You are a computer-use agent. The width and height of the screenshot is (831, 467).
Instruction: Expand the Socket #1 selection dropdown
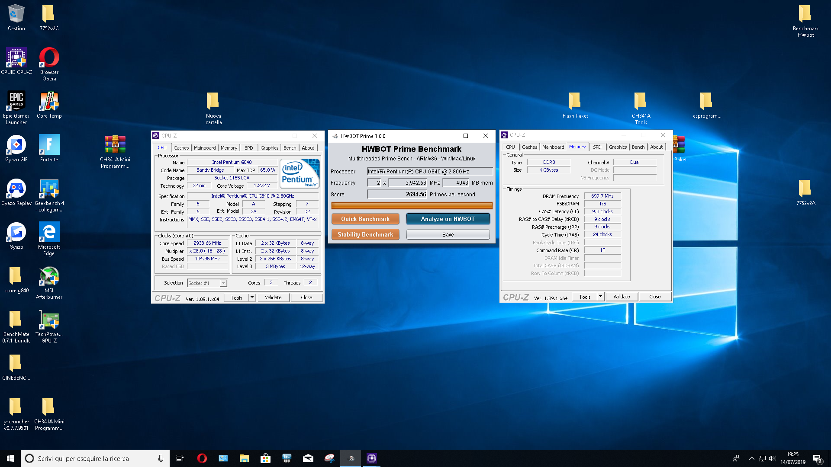pyautogui.click(x=223, y=283)
